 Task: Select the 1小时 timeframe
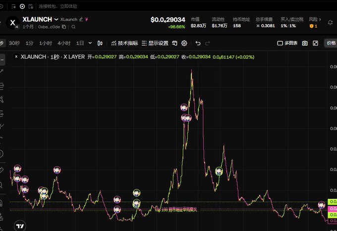pos(46,44)
